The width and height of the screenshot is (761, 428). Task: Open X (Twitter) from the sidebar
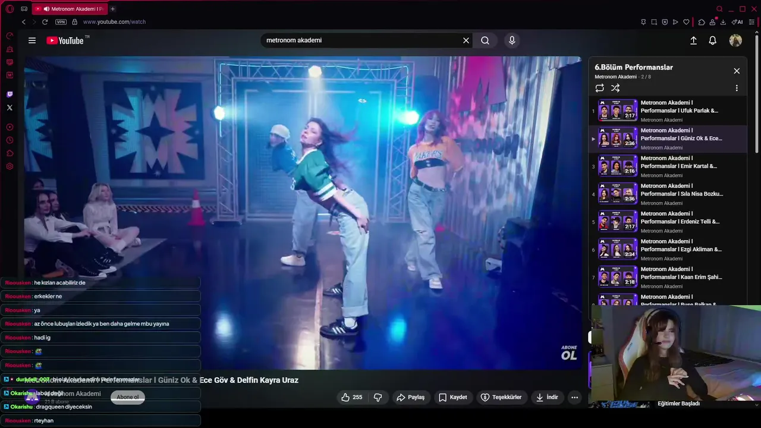[x=10, y=108]
